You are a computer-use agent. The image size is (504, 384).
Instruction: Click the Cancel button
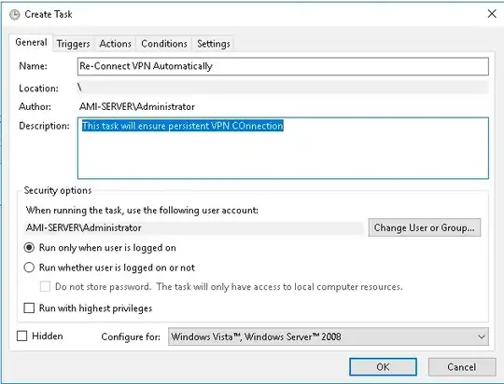462,367
